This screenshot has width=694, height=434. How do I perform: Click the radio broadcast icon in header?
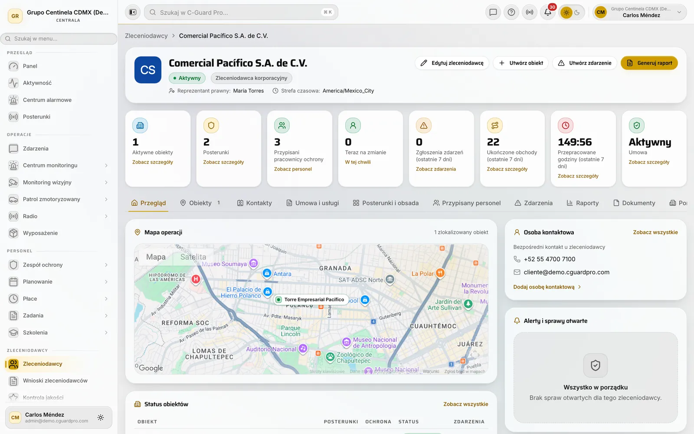[530, 12]
